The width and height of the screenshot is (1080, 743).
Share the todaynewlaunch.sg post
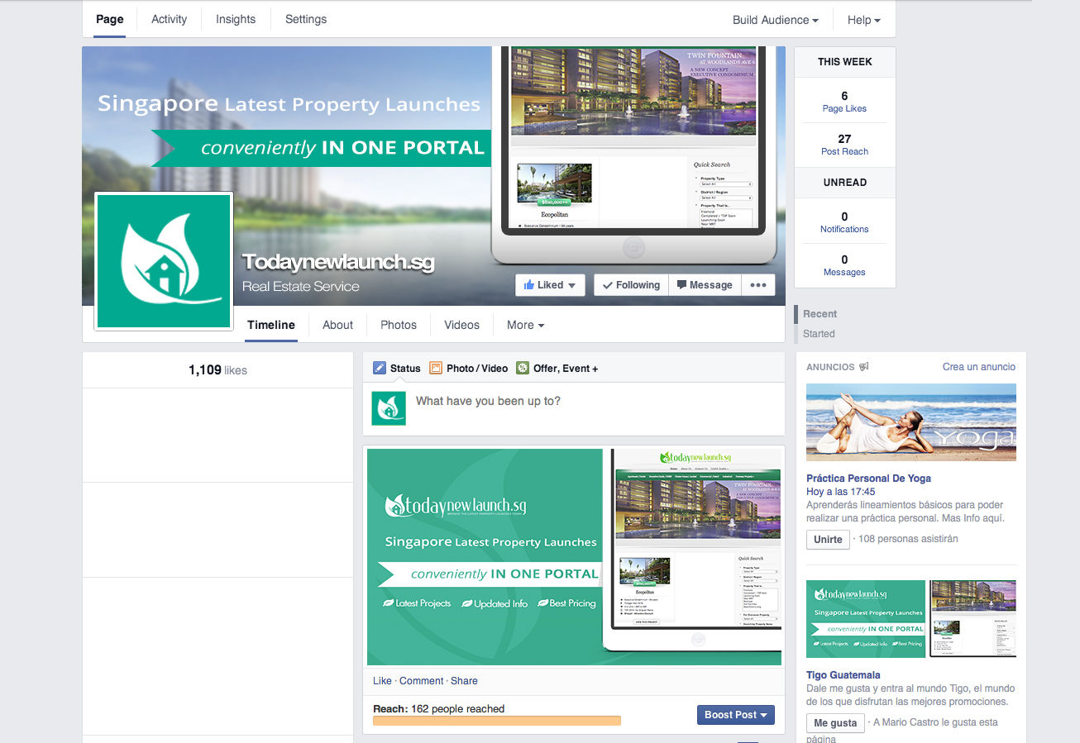(x=464, y=681)
